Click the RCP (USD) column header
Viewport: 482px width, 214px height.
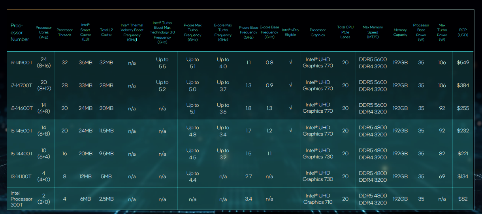[463, 32]
